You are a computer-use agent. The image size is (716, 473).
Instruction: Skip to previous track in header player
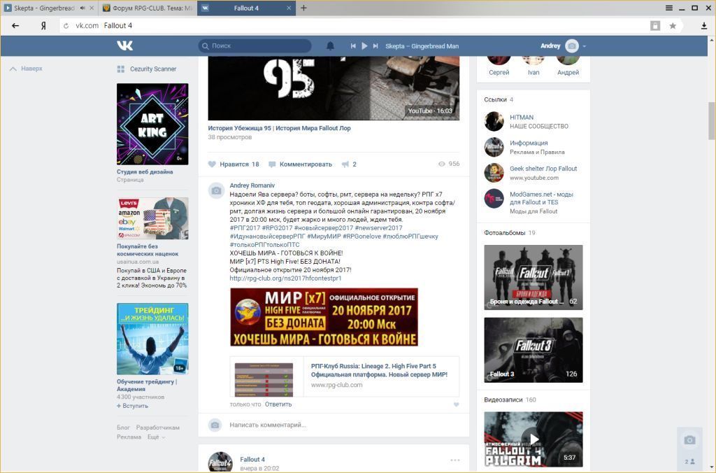[x=353, y=45]
